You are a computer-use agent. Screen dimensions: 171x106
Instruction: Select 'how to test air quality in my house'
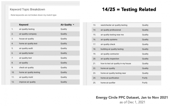[x=116, y=63]
